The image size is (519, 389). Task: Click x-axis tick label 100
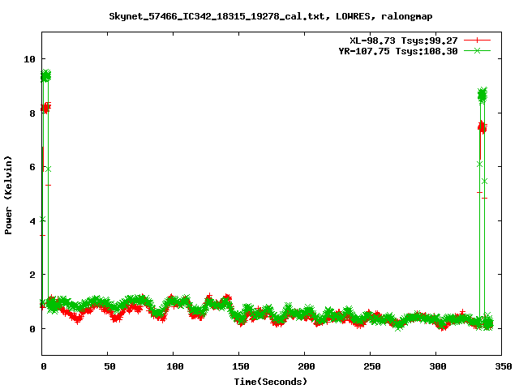click(x=175, y=366)
